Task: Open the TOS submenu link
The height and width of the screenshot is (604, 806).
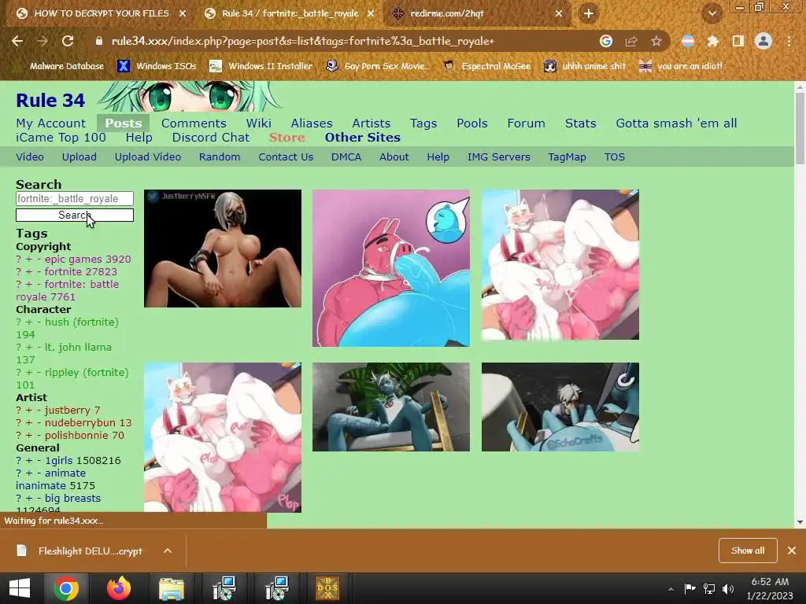Action: 614,157
